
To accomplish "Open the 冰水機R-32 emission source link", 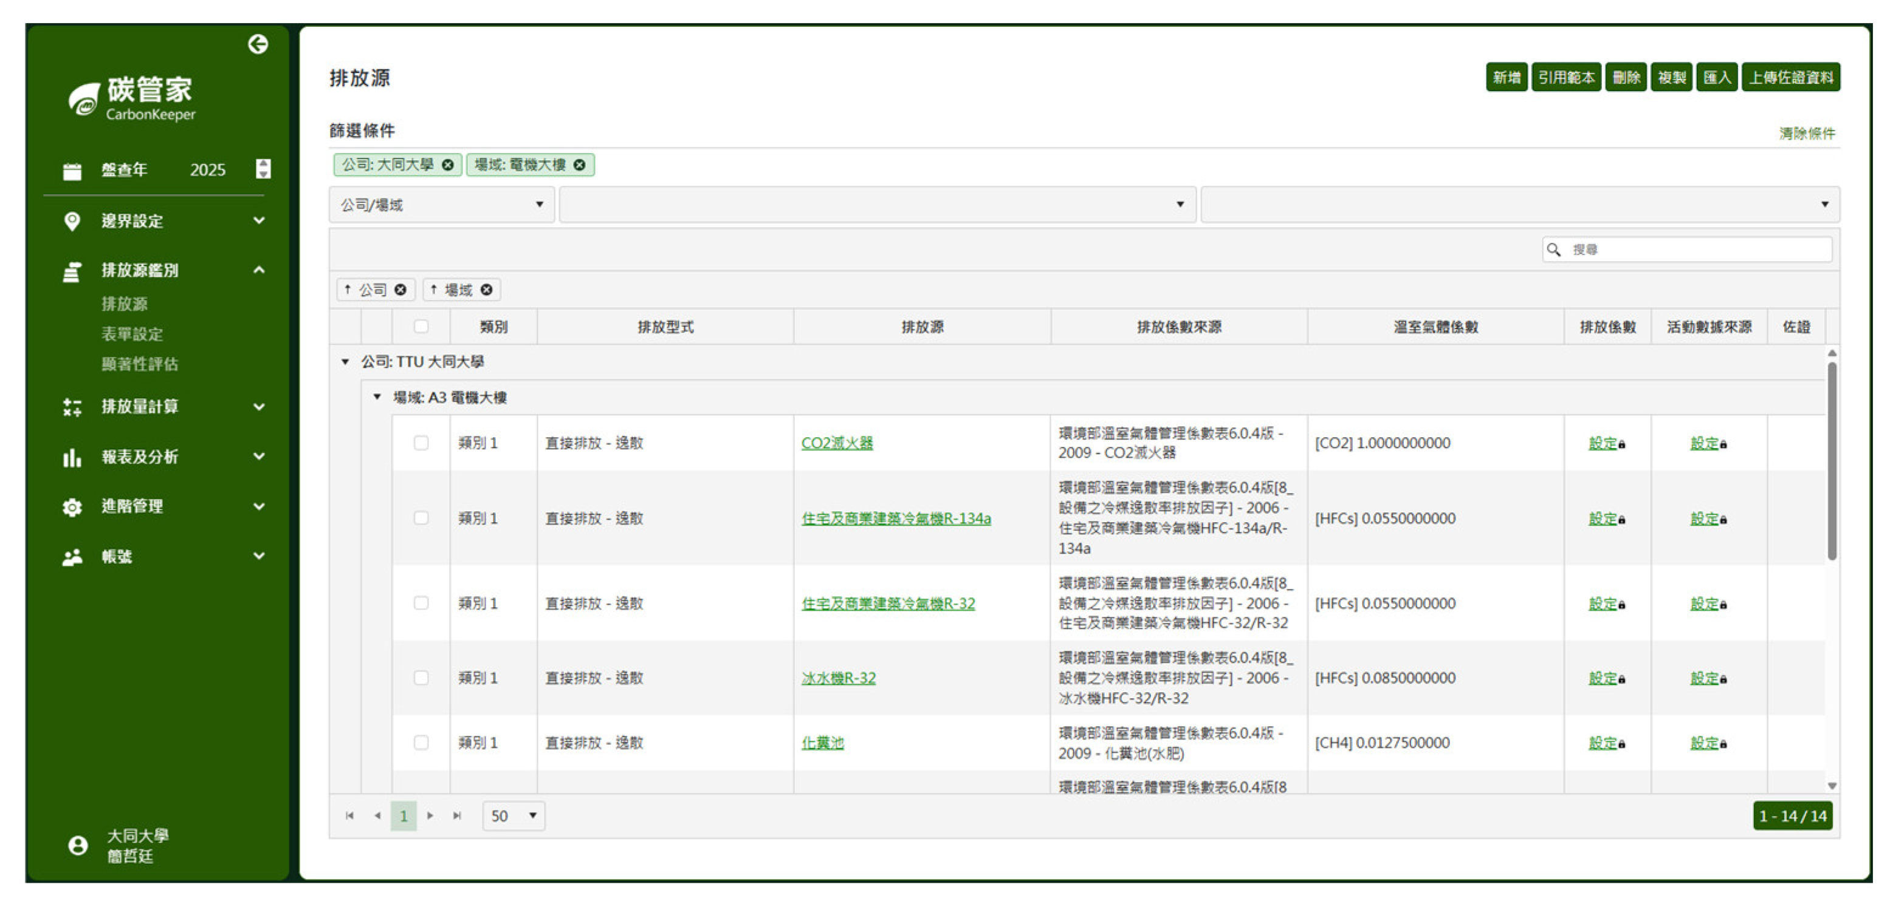I will pyautogui.click(x=838, y=678).
